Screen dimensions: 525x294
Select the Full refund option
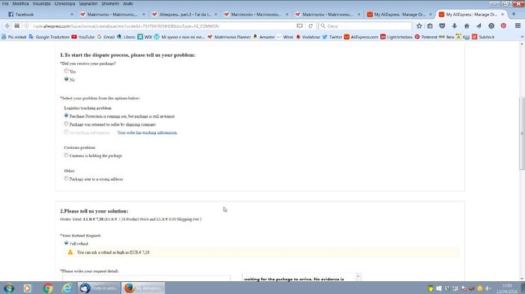(x=66, y=243)
